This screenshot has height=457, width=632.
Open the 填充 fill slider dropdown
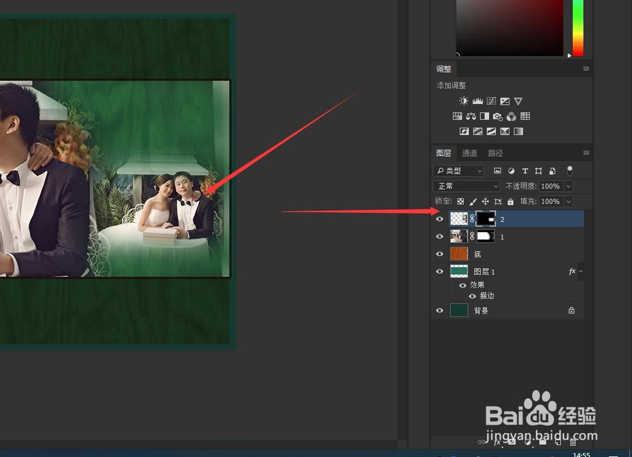click(x=568, y=202)
